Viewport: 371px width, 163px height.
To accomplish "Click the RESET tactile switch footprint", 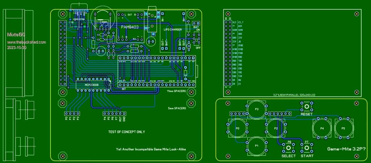I will 307,107.
